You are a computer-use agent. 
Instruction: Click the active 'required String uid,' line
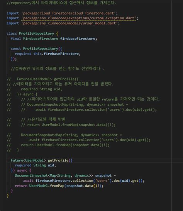click(35, 165)
